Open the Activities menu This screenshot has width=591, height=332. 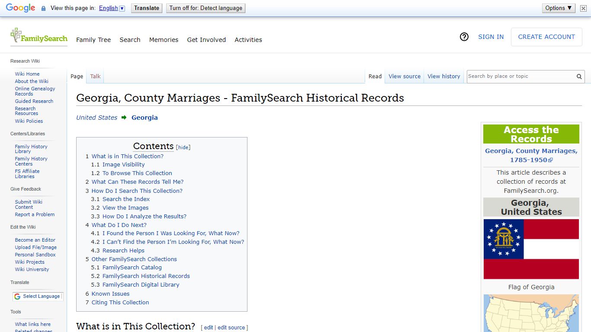tap(248, 40)
